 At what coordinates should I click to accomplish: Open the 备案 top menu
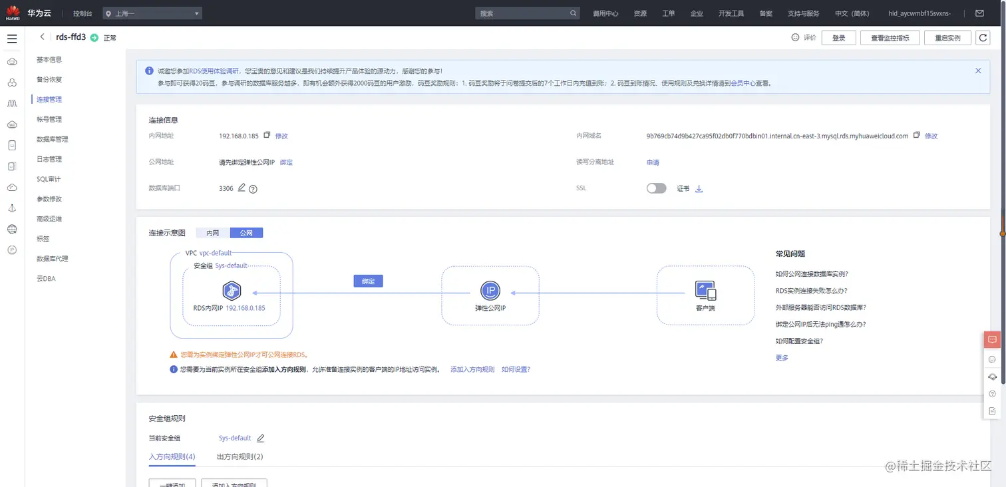pyautogui.click(x=766, y=13)
